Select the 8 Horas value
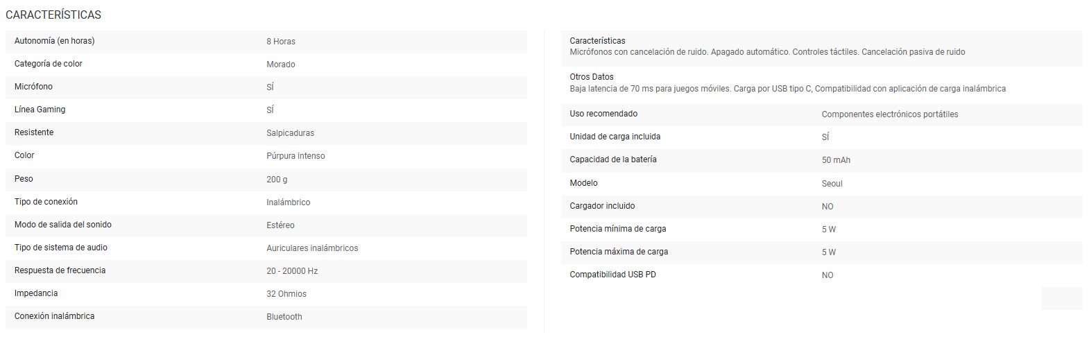 pos(281,42)
